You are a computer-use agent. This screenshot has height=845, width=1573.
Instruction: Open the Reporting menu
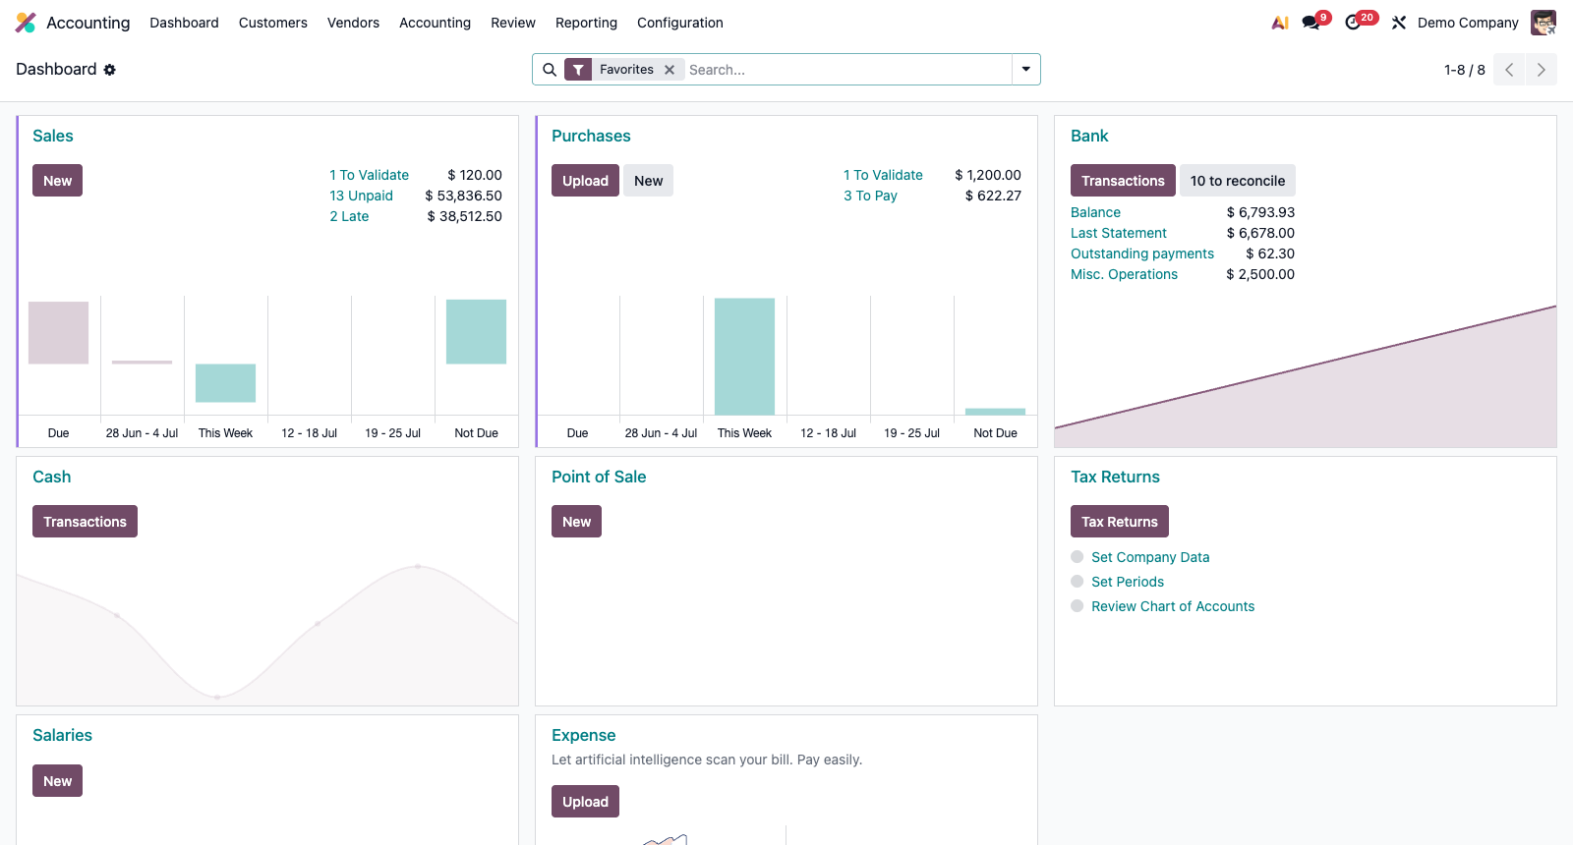(586, 23)
